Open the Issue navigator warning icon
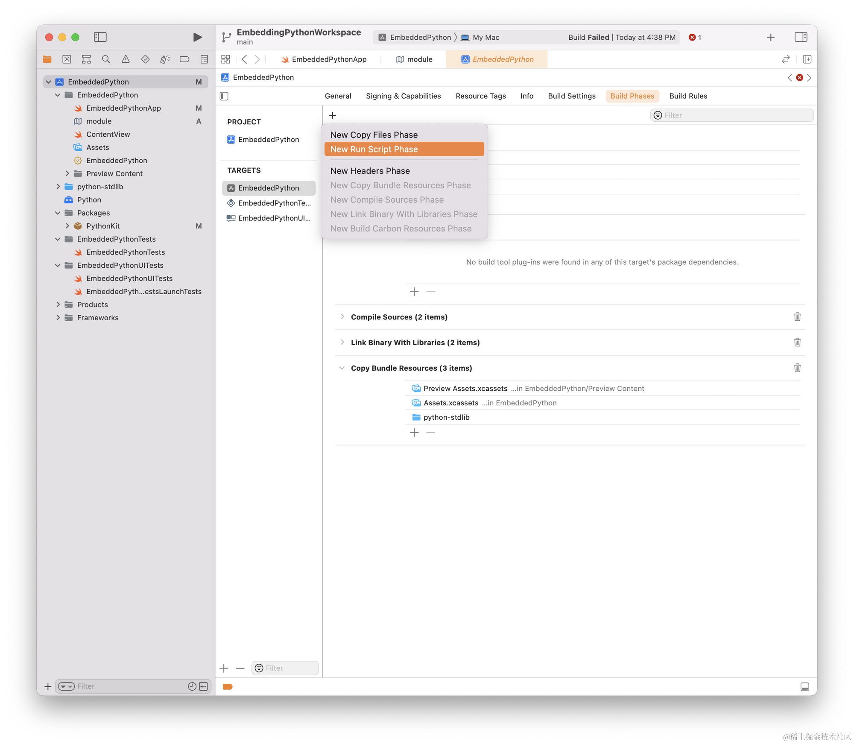 coord(126,59)
